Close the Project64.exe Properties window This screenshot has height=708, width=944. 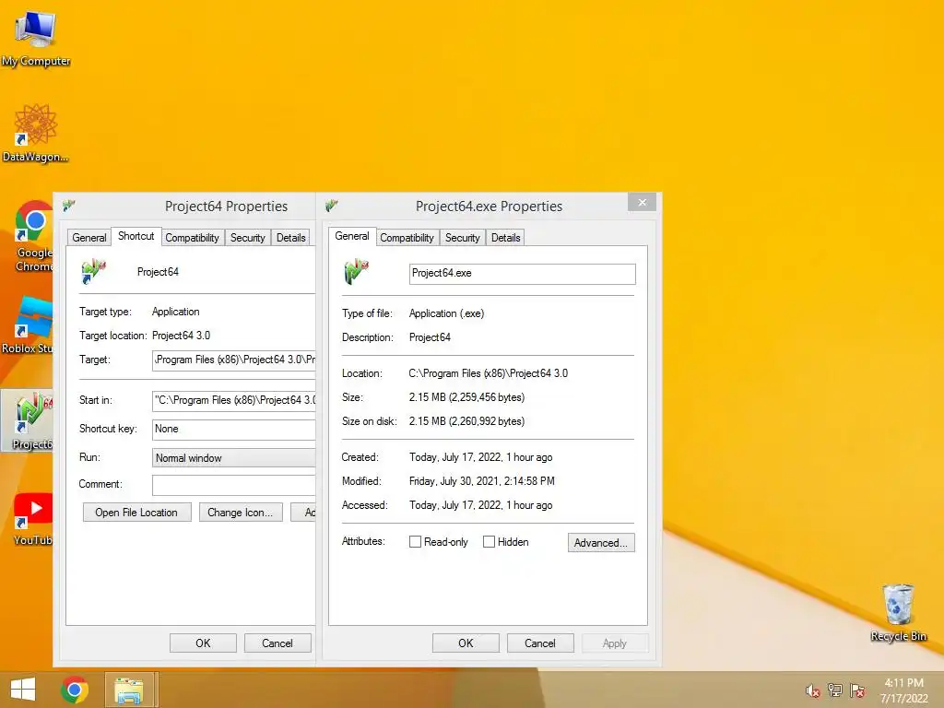click(642, 202)
